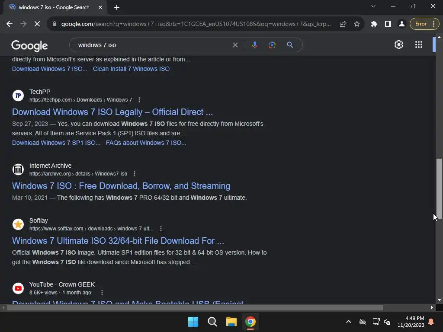Click the Chrome address bar URL

click(196, 24)
